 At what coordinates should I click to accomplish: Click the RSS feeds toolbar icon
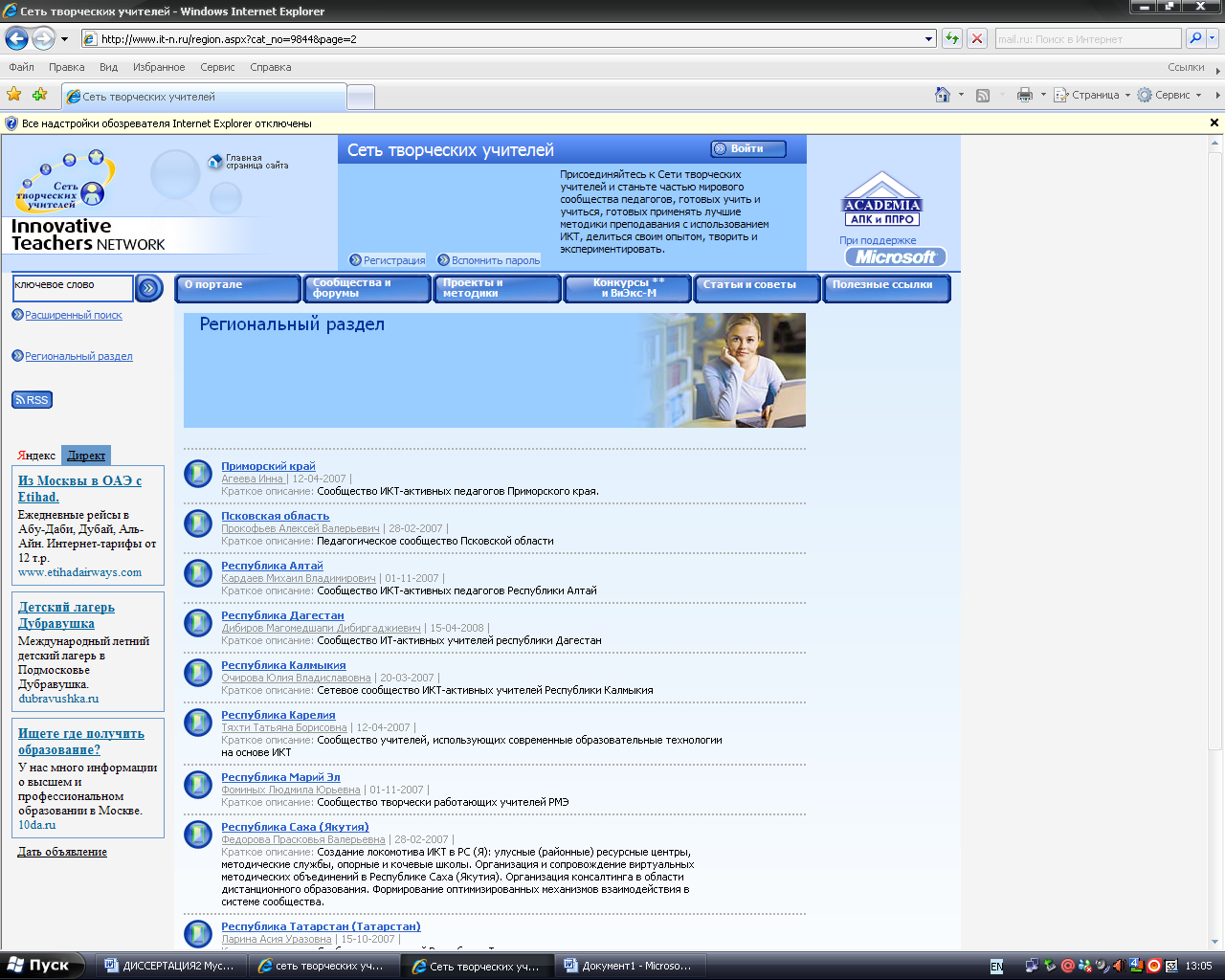983,95
